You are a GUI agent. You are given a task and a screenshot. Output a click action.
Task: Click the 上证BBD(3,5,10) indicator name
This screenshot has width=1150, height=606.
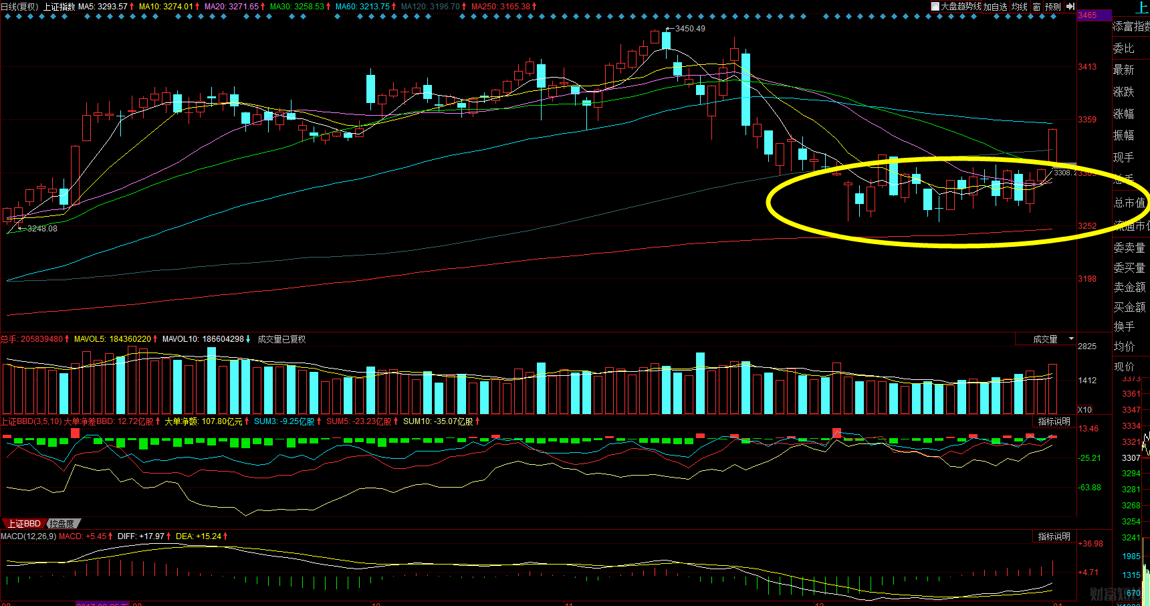point(31,421)
